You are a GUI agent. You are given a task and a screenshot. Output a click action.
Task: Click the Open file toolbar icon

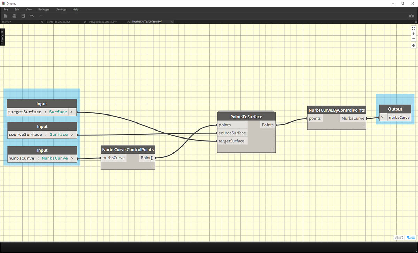pos(14,16)
